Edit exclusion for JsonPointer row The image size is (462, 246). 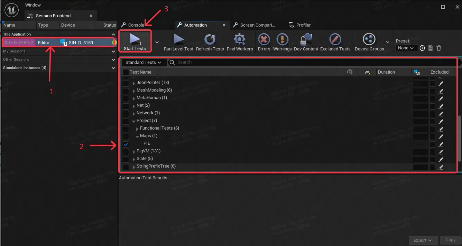pos(441,83)
